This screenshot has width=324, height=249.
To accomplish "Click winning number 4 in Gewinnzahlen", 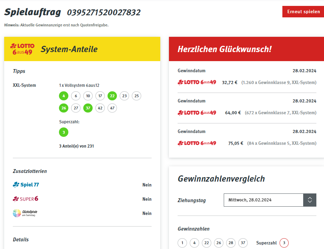I will (x=195, y=243).
